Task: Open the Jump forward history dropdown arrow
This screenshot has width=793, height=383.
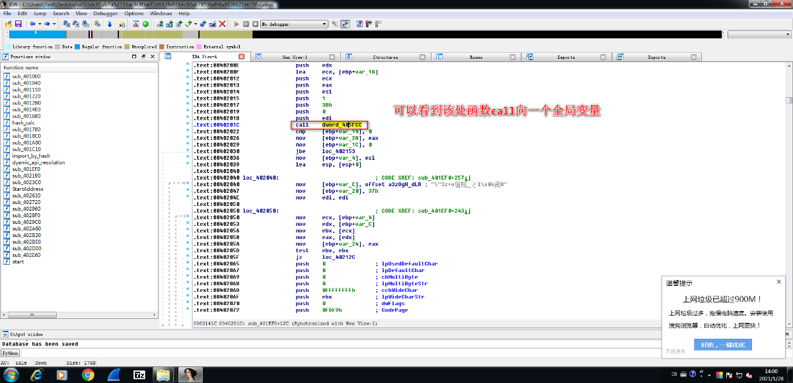Action: [54, 24]
